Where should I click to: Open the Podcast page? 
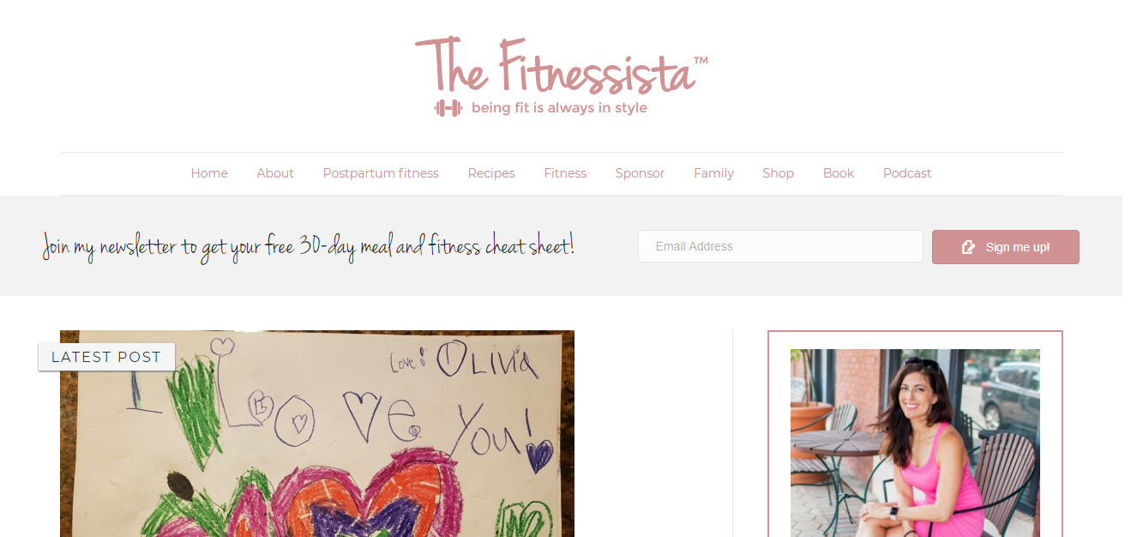click(x=907, y=173)
